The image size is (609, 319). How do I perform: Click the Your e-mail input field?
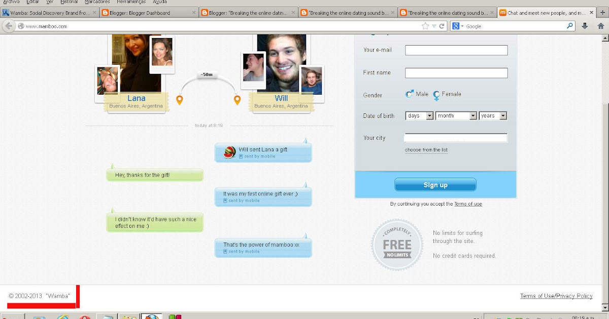[x=456, y=50]
